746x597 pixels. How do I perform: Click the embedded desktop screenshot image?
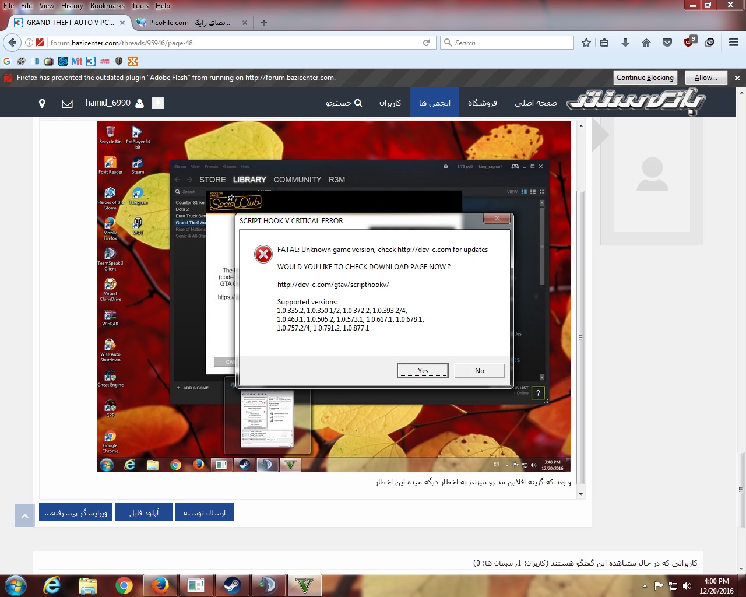pos(334,296)
